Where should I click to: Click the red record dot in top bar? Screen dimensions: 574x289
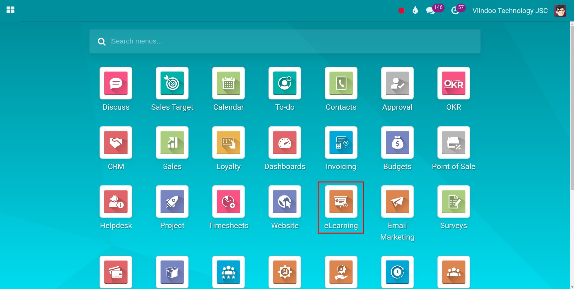coord(401,11)
